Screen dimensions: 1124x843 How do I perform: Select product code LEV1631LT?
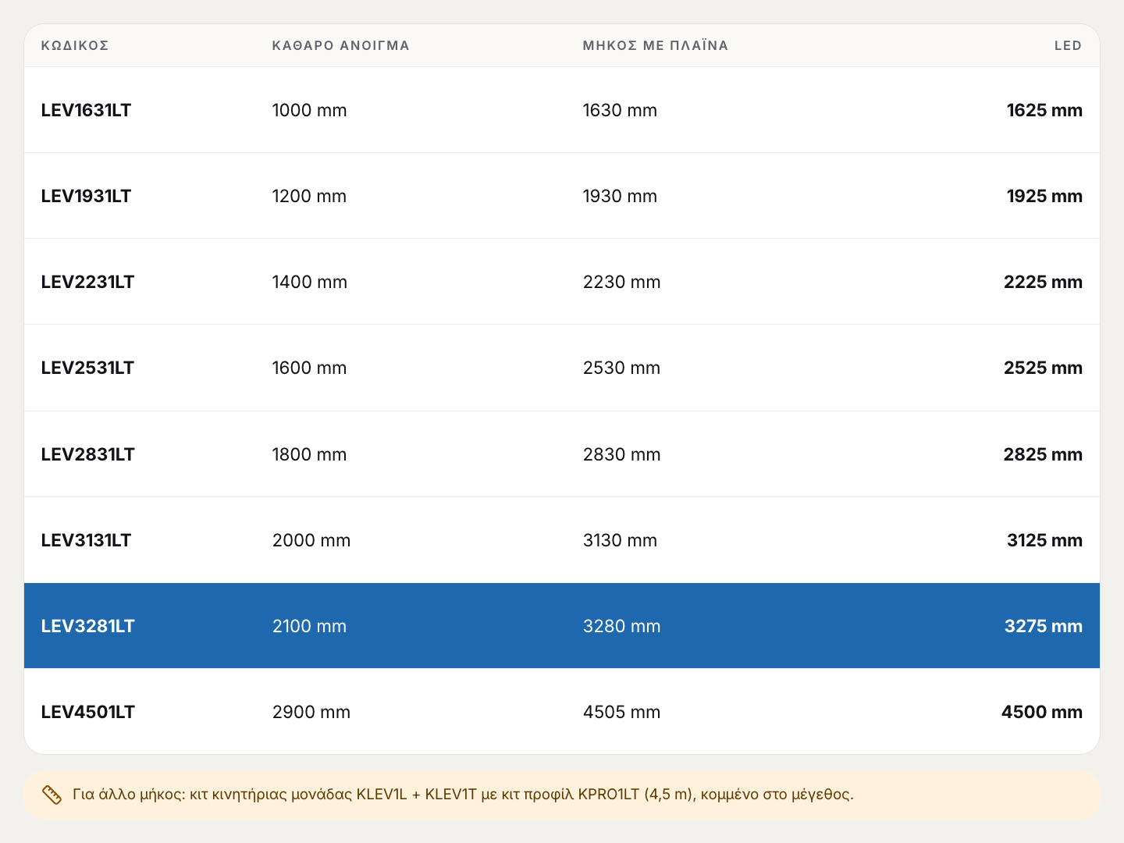tap(86, 110)
